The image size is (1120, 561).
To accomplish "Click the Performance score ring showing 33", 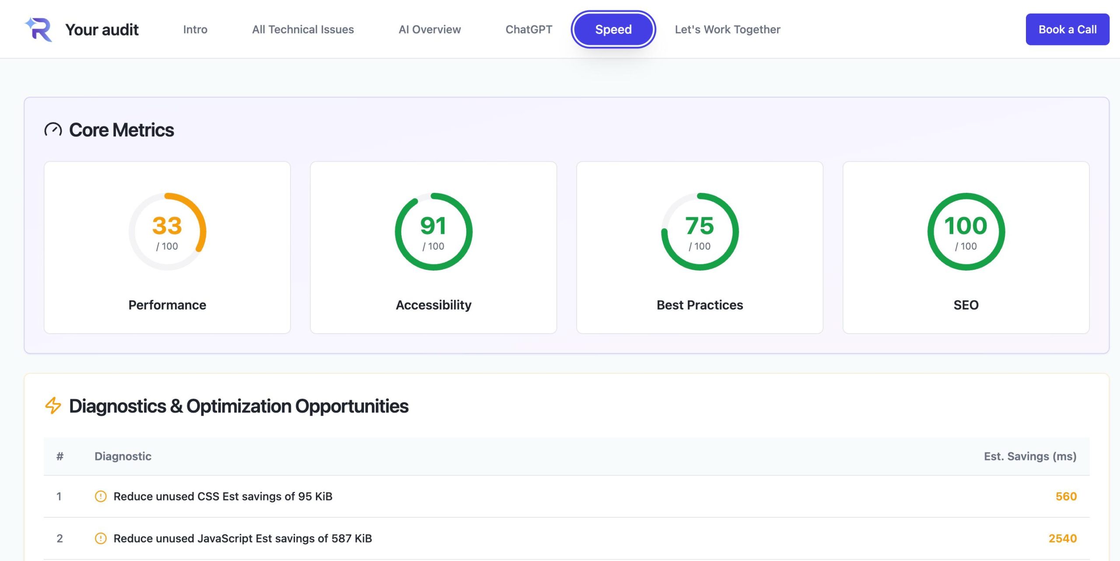I will pos(167,232).
